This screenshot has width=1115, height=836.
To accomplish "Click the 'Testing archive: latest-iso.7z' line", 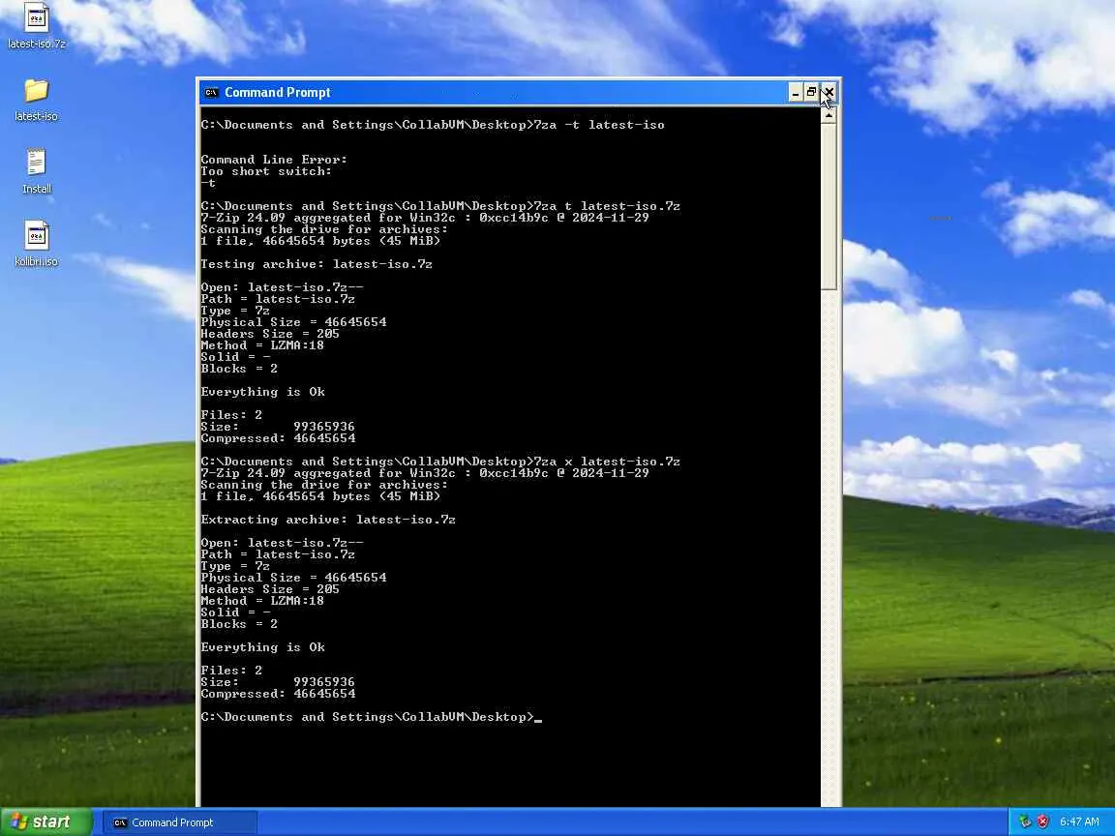I will [x=316, y=264].
